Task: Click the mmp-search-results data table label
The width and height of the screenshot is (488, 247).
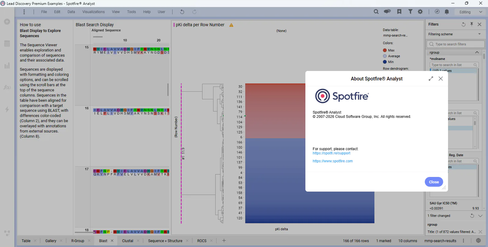Action: tap(440, 241)
